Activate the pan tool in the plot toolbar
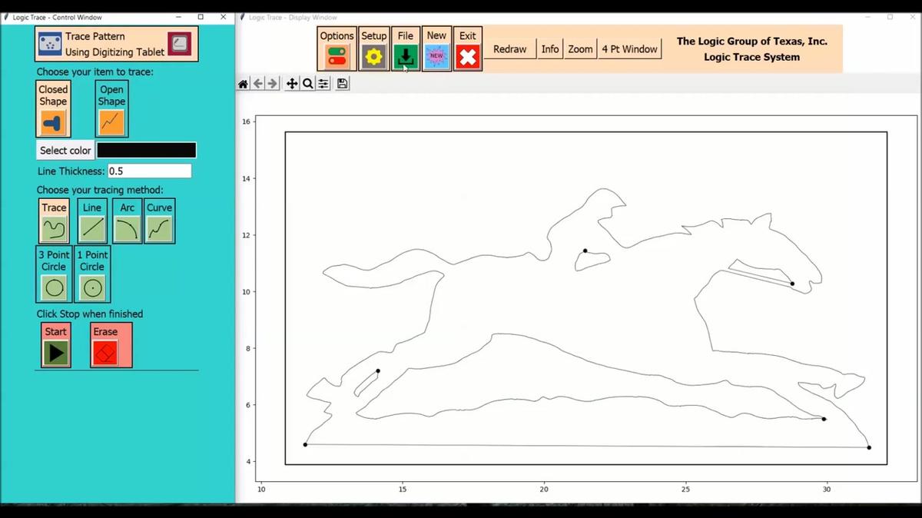 (x=291, y=83)
